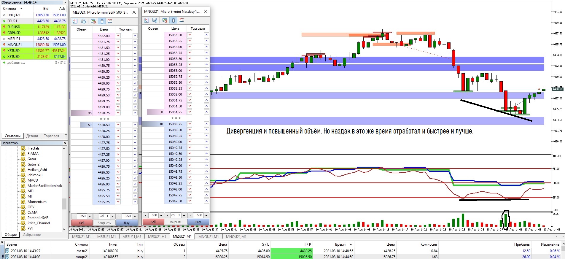The width and height of the screenshot is (565, 259).
Task: Click red down arrow beside price 4428.75
Action: click(x=118, y=113)
